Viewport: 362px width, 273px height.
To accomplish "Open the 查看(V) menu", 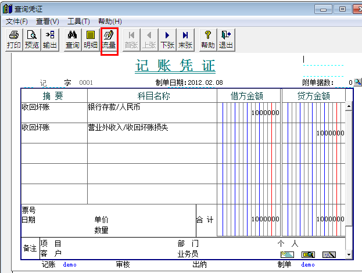I will point(48,21).
